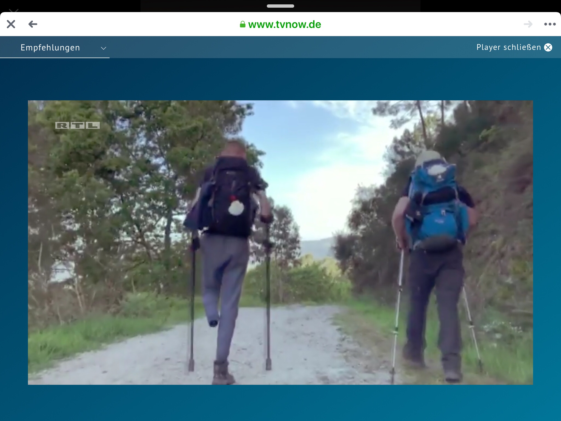Tap the sheet grabber handle at the top
Image resolution: width=561 pixels, height=421 pixels.
[280, 6]
